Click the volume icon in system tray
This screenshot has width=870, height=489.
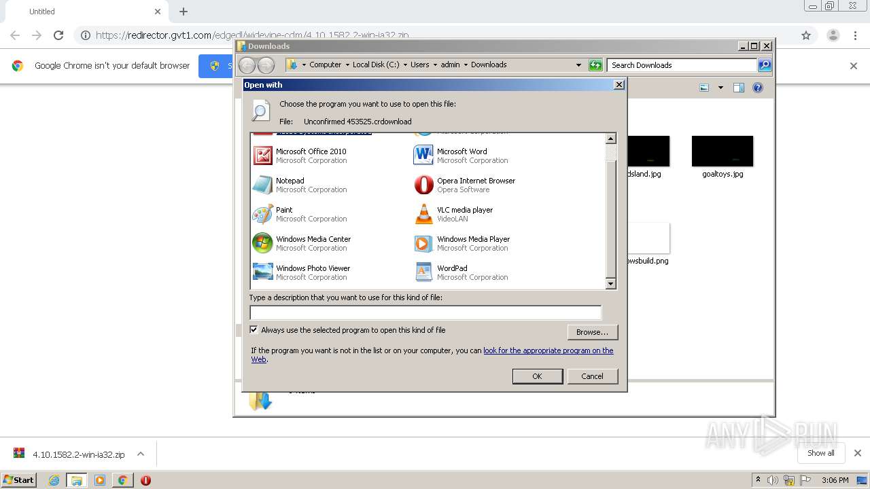tap(773, 480)
